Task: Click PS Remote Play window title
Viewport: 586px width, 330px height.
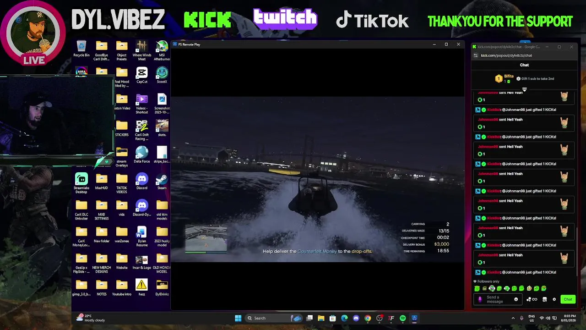Action: coord(189,44)
